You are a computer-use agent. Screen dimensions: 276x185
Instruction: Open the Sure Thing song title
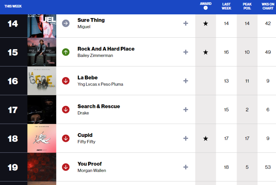(x=91, y=20)
